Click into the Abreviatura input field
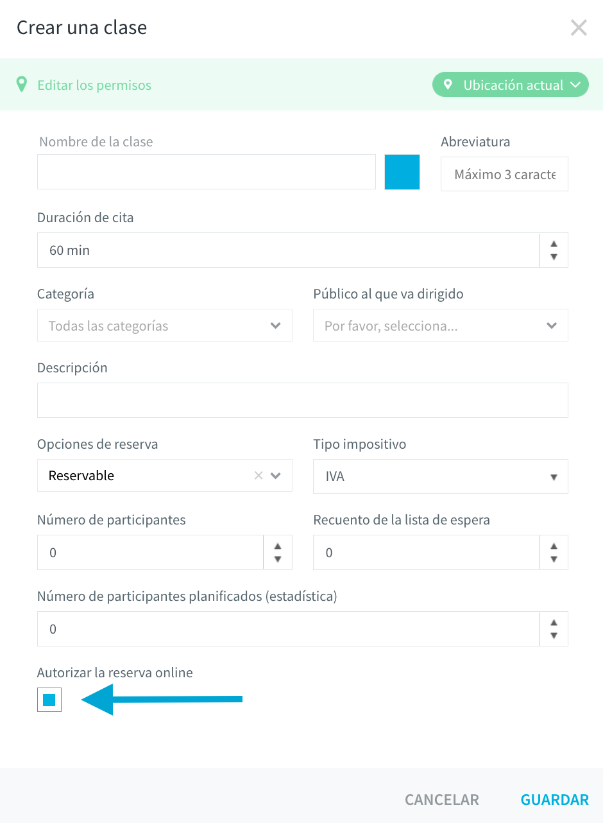This screenshot has height=823, width=603. click(504, 174)
